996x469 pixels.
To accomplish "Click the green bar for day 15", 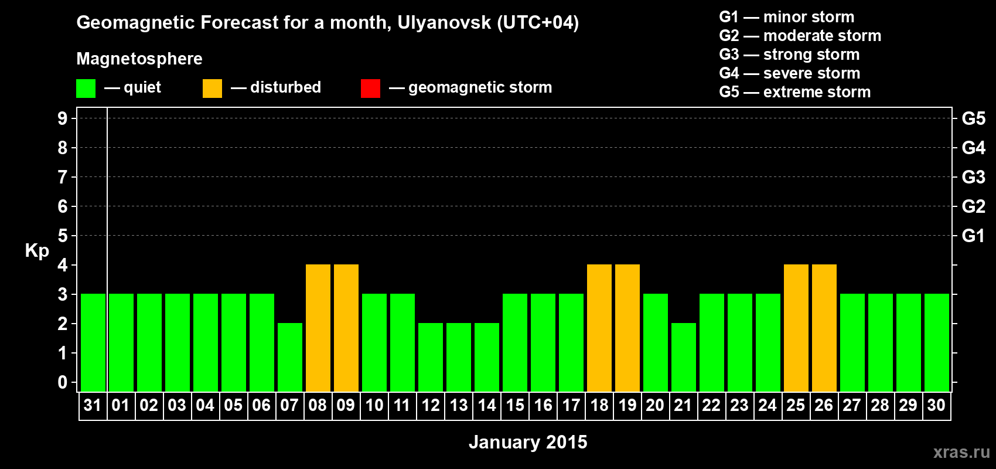I will pyautogui.click(x=515, y=342).
